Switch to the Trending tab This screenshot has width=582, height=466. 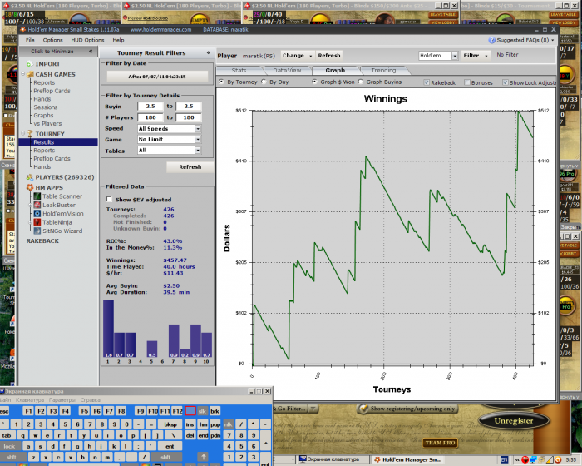click(x=383, y=71)
